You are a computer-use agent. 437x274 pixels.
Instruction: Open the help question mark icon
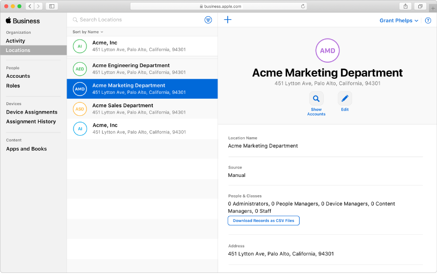click(428, 20)
